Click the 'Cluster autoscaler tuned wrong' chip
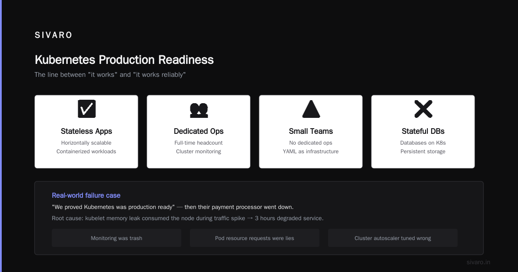This screenshot has width=518, height=272. click(393, 238)
